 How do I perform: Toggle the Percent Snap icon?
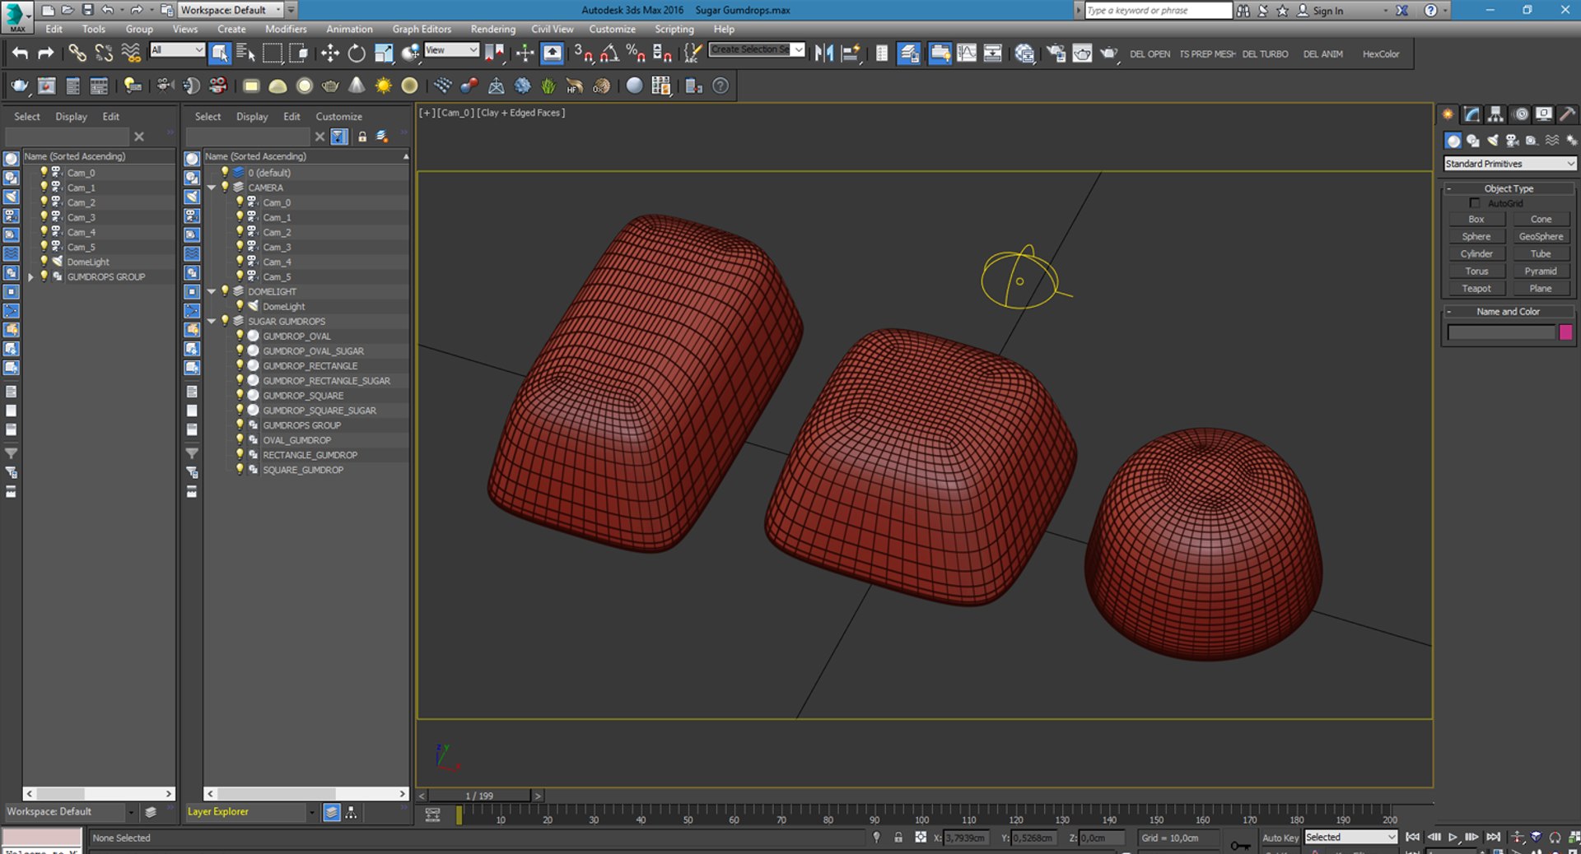click(636, 53)
